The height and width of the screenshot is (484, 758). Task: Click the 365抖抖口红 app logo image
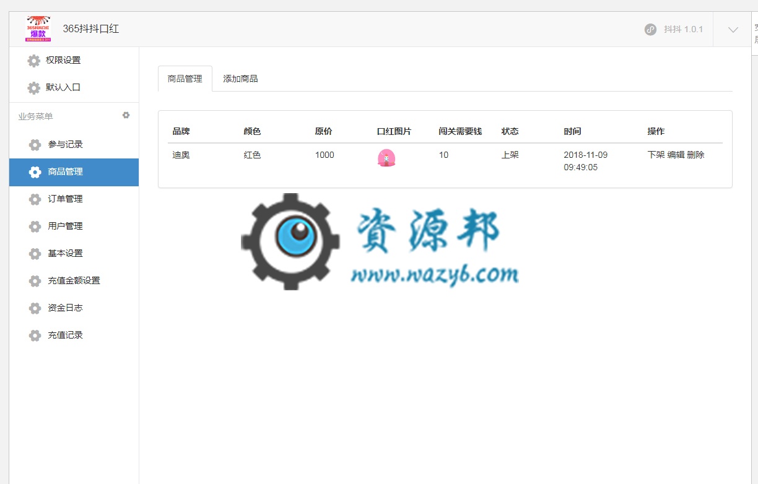point(38,29)
